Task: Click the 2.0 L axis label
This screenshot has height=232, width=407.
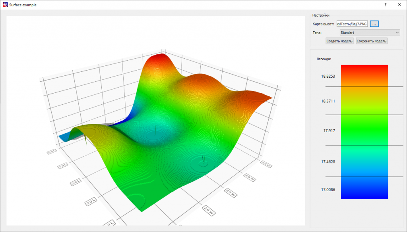Action: [76, 182]
